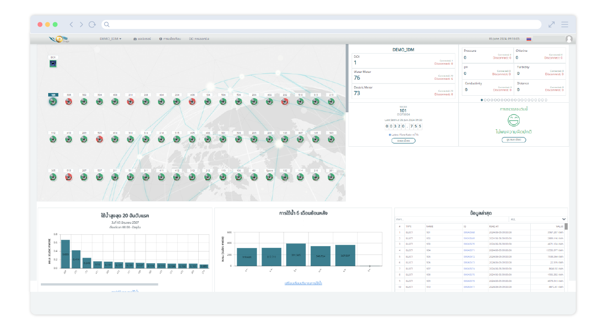This screenshot has height=330, width=606.
Task: Select the last carousel indicator dot
Action: (546, 99)
